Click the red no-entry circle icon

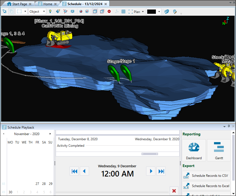click(109, 12)
